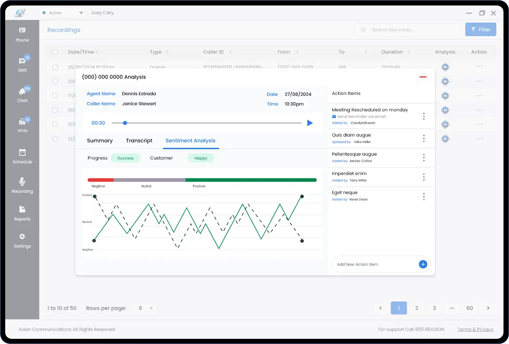Go to page 2
Image resolution: width=509 pixels, height=344 pixels.
coord(417,308)
